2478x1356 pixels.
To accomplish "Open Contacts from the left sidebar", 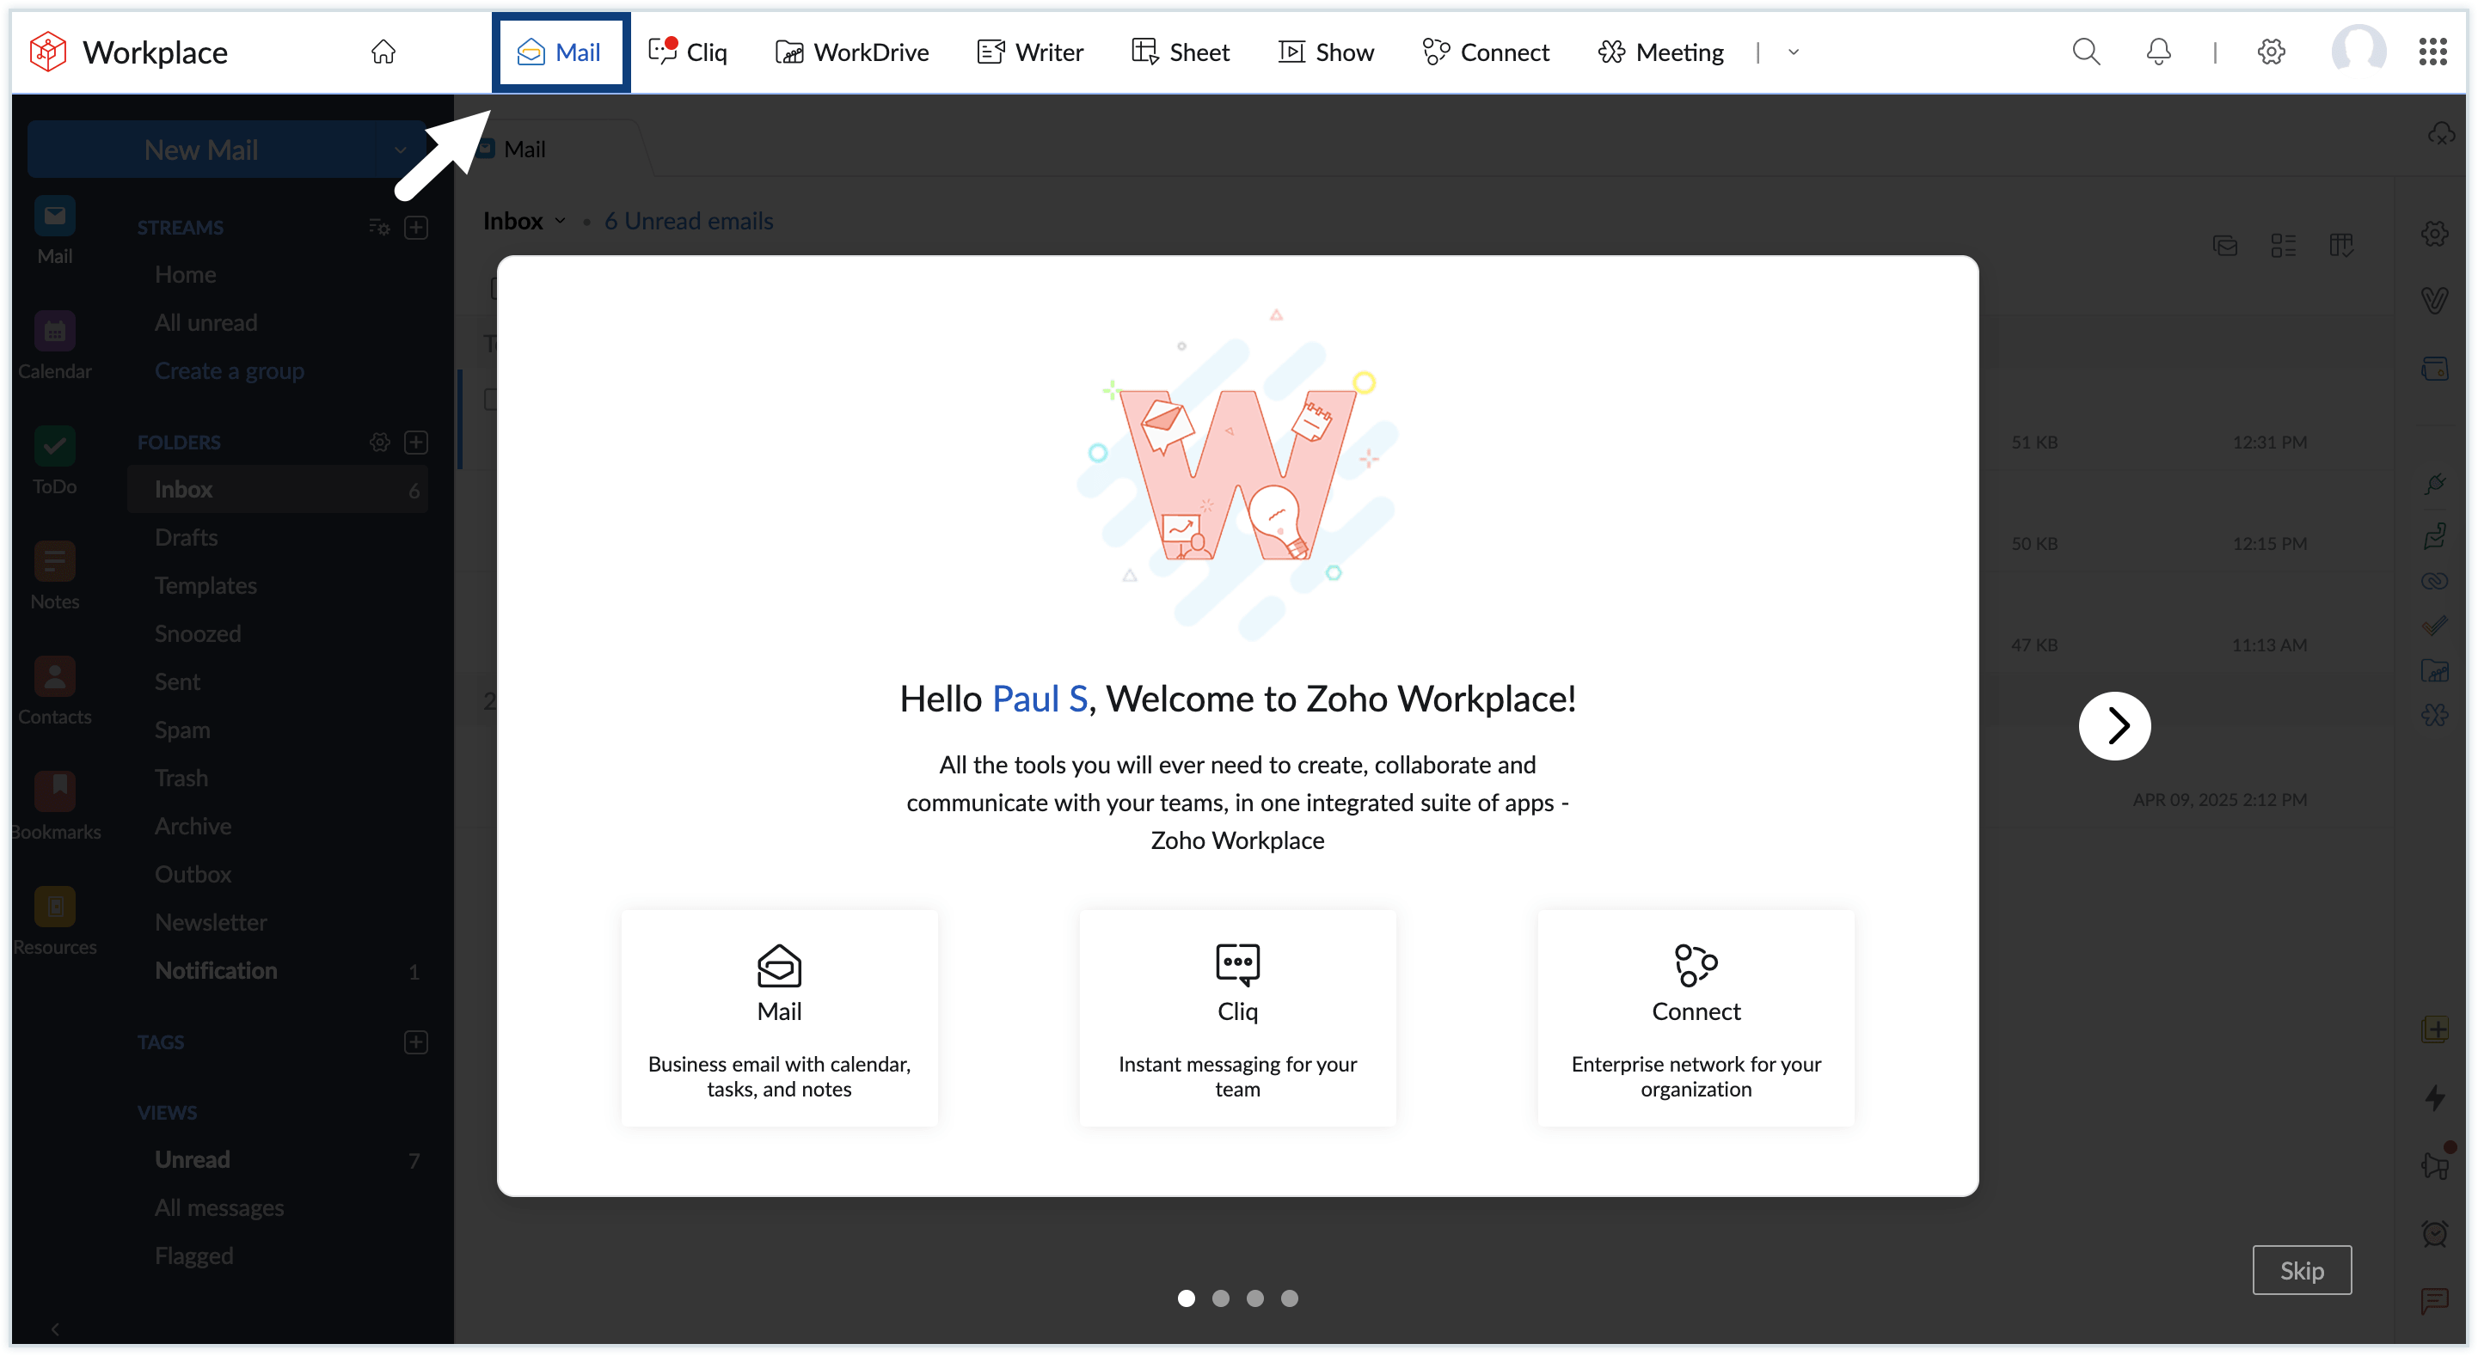I will tap(55, 691).
